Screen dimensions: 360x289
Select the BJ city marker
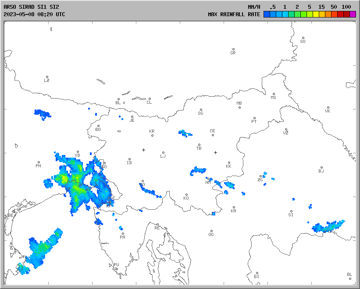click(x=321, y=168)
